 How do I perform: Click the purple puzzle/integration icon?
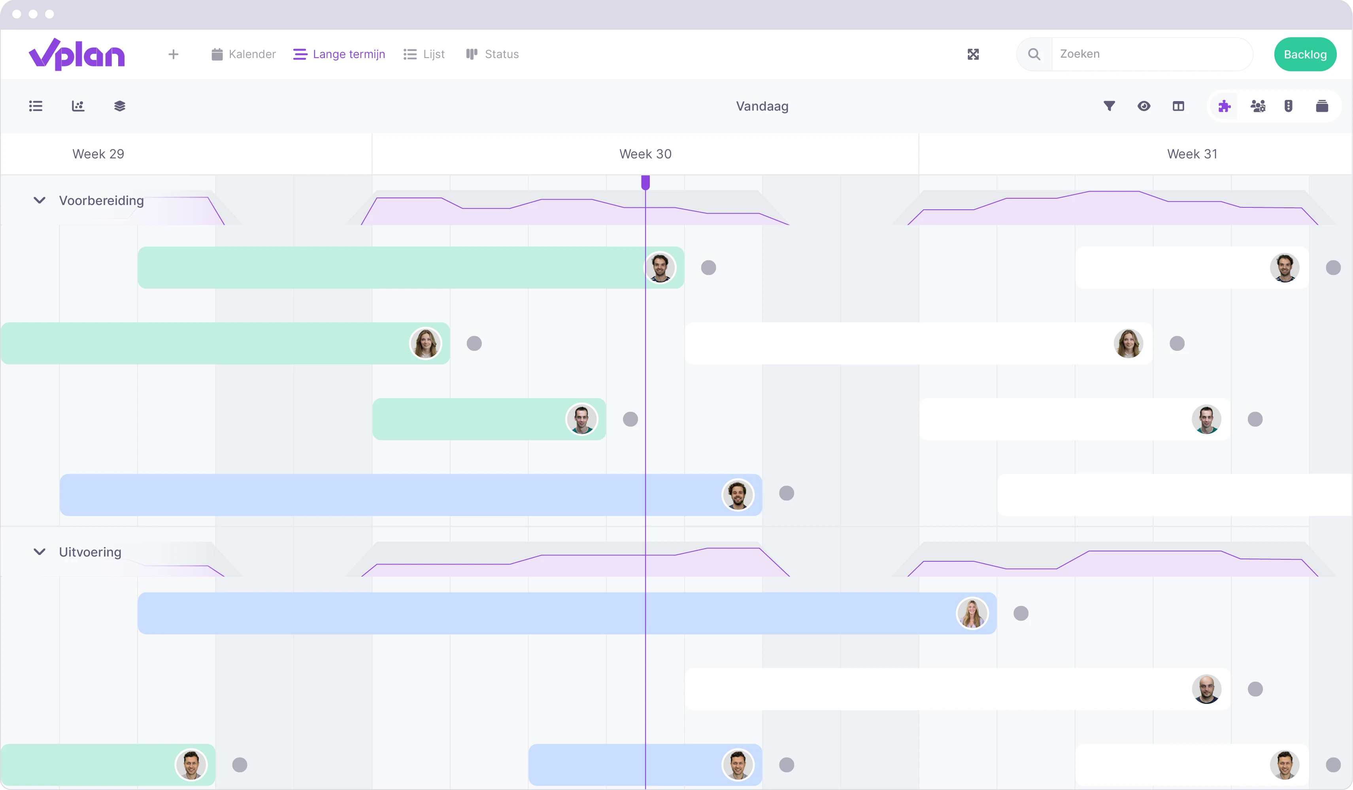click(x=1223, y=105)
